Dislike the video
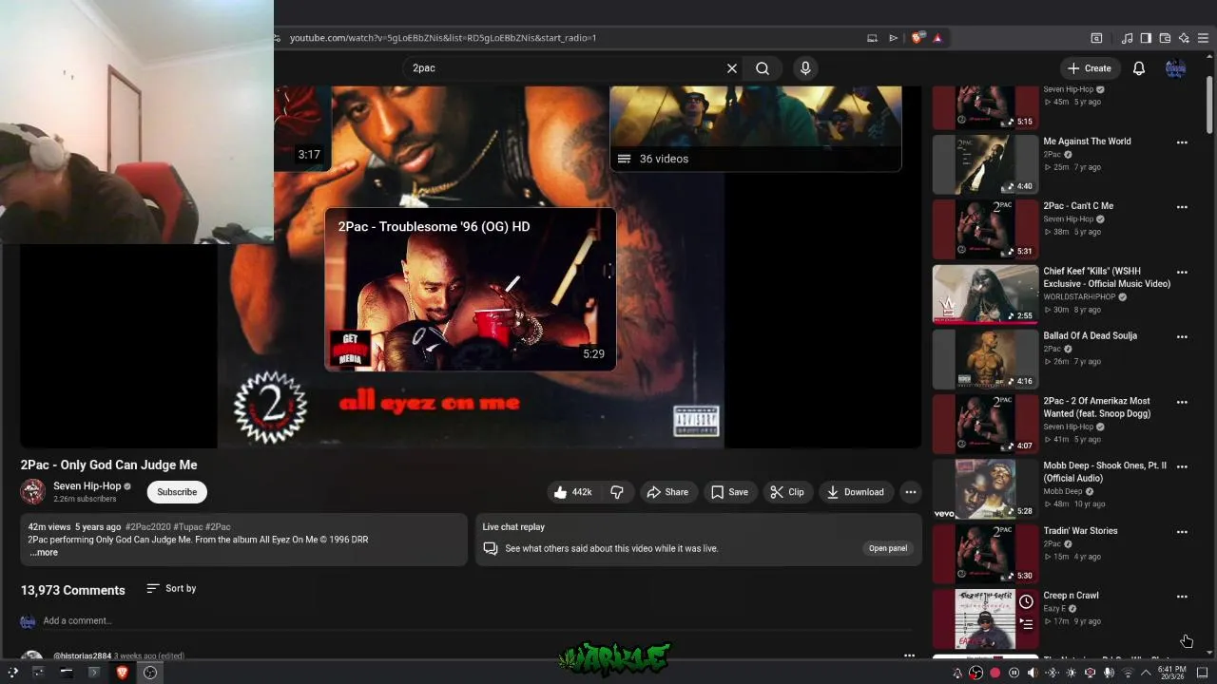 click(617, 492)
